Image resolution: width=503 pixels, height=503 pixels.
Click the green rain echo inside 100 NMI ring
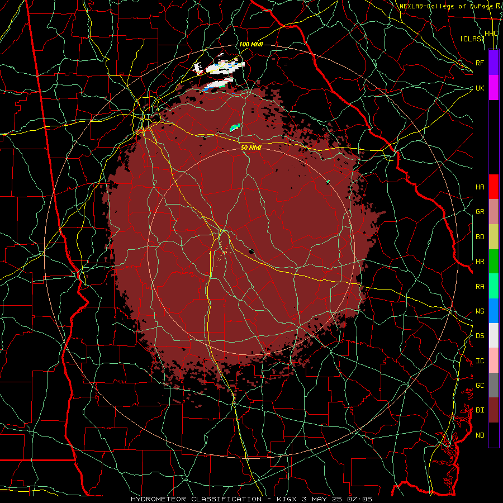pos(235,127)
